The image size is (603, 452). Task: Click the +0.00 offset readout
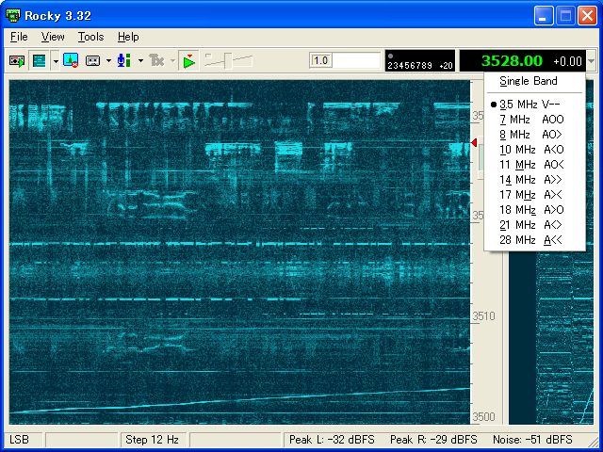point(567,61)
